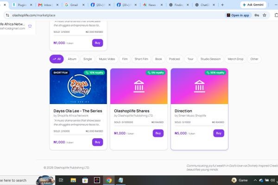Click the crown icon beside account name

(x=30, y=26)
